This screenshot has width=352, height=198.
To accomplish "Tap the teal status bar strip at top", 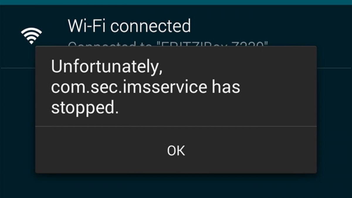I will (x=176, y=2).
